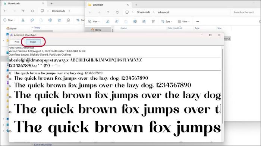Click Copy icon in Downloads window toolbar
Image resolution: width=261 pixels, height=146 pixels.
[32, 20]
